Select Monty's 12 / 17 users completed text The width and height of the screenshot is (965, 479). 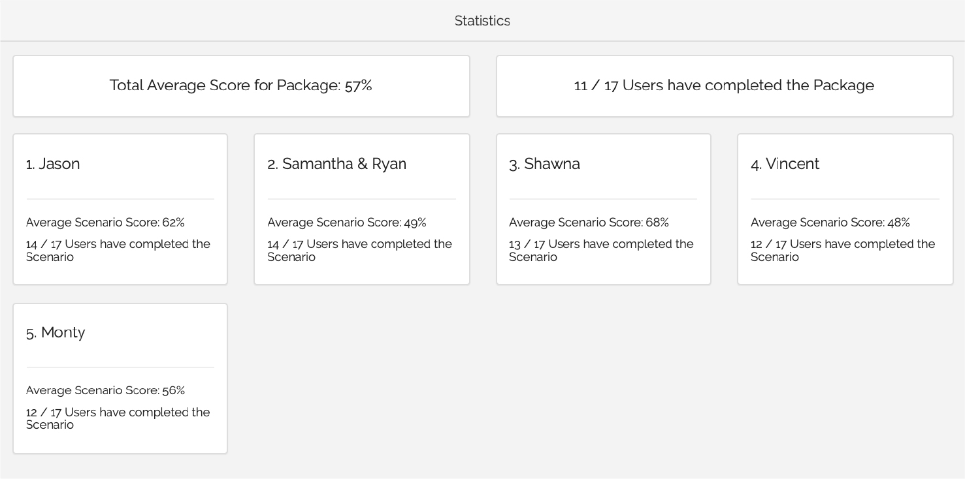pos(118,418)
